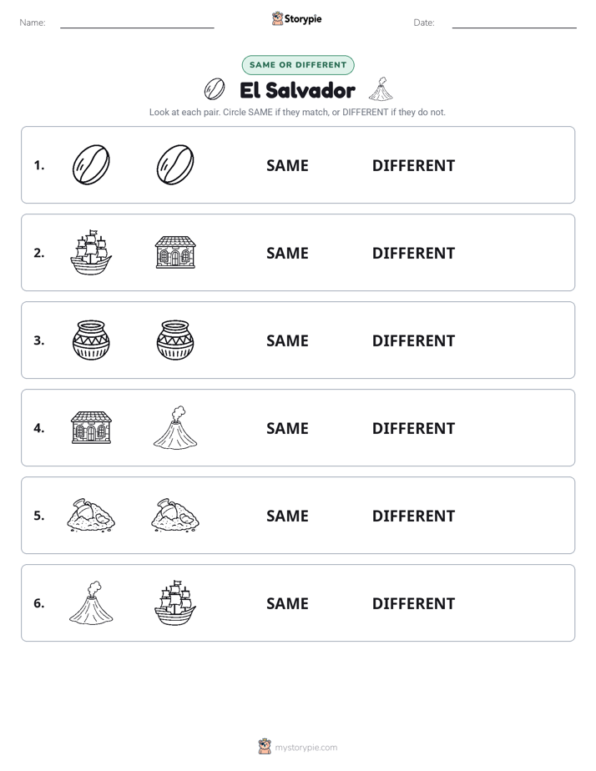The image size is (596, 771).
Task: Click the volcano icon in row 6
Action: click(91, 602)
